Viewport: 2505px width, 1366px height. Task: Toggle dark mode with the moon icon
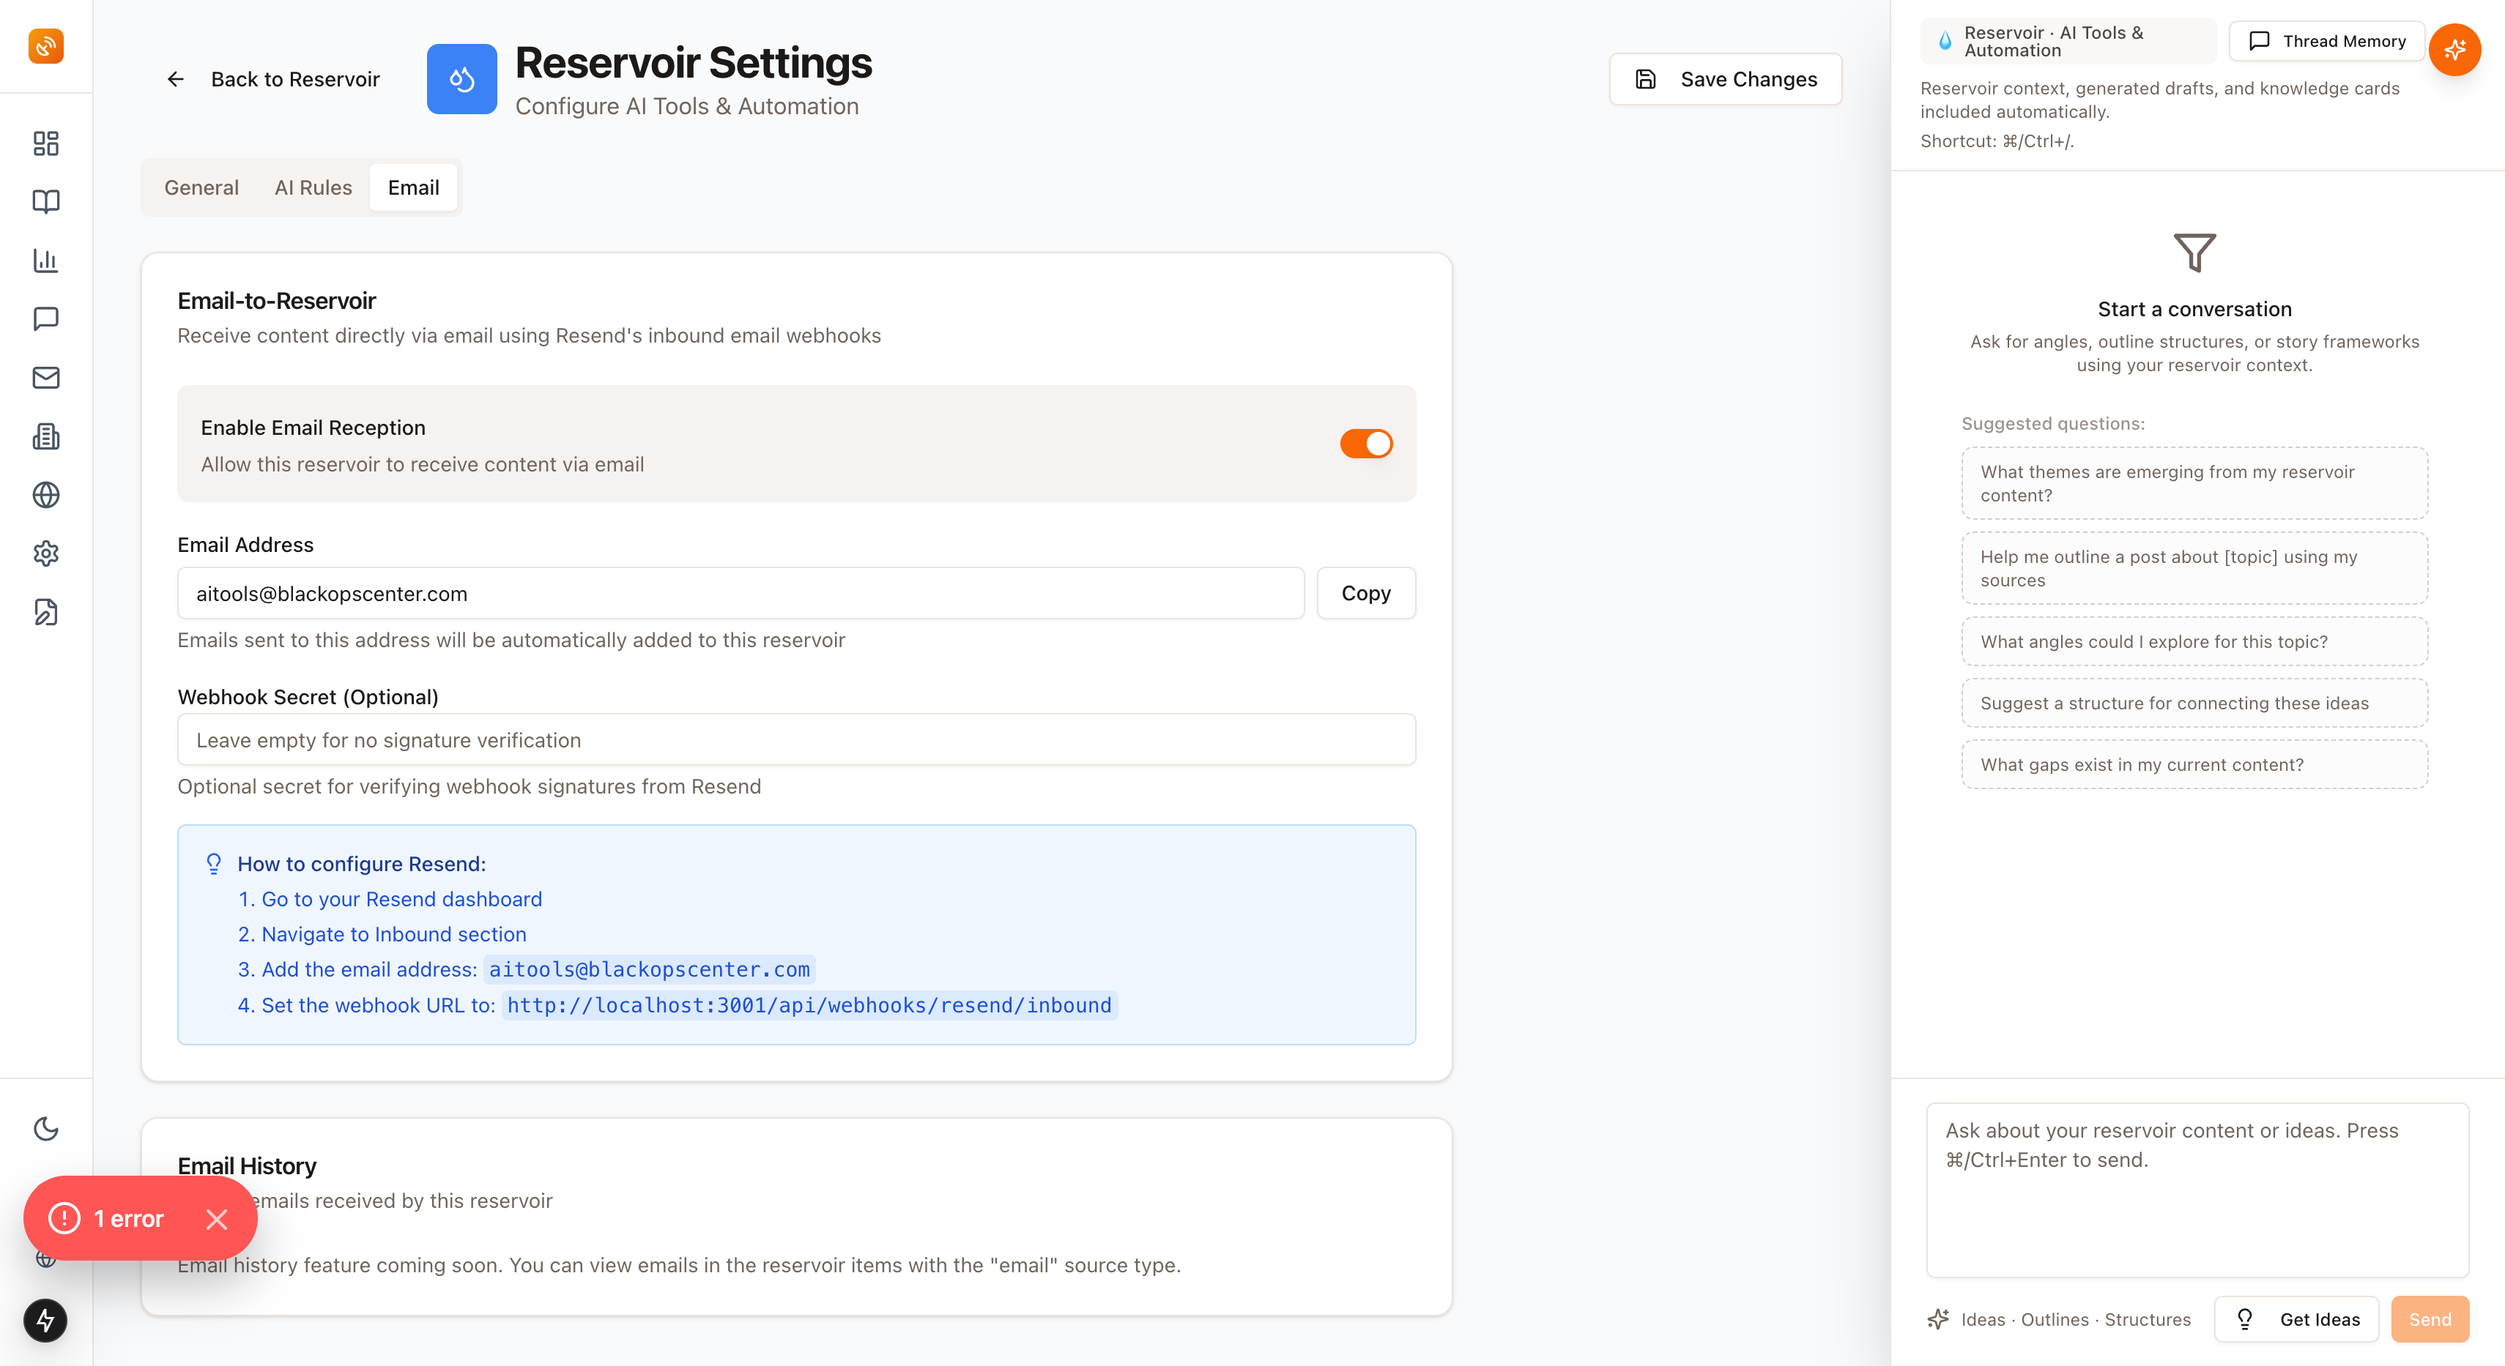click(x=45, y=1128)
